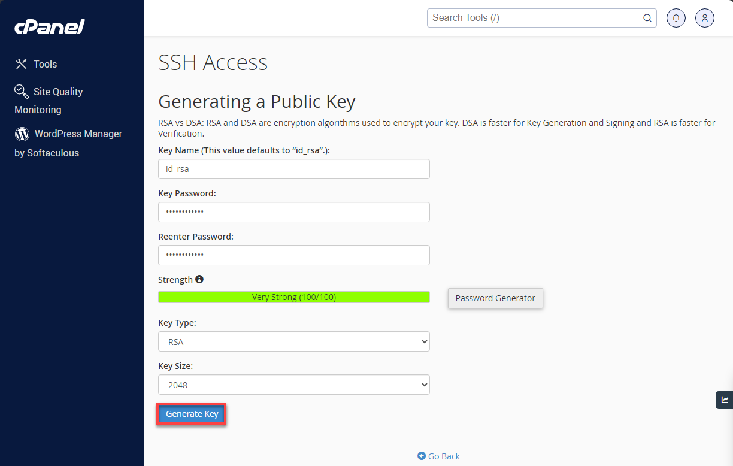The image size is (733, 466).
Task: Click the Go Back arrow icon
Action: point(420,456)
